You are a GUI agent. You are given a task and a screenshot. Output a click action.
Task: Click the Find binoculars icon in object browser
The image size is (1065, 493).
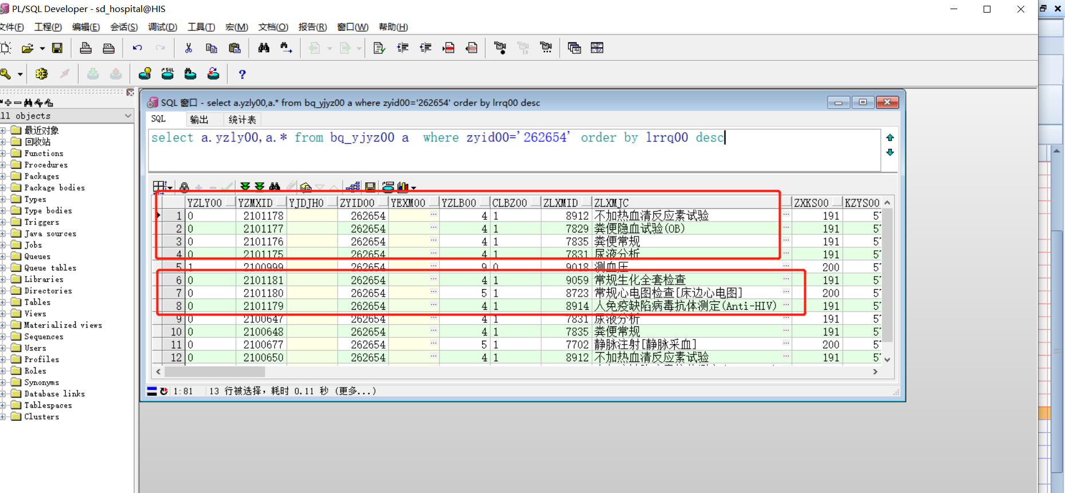(28, 103)
